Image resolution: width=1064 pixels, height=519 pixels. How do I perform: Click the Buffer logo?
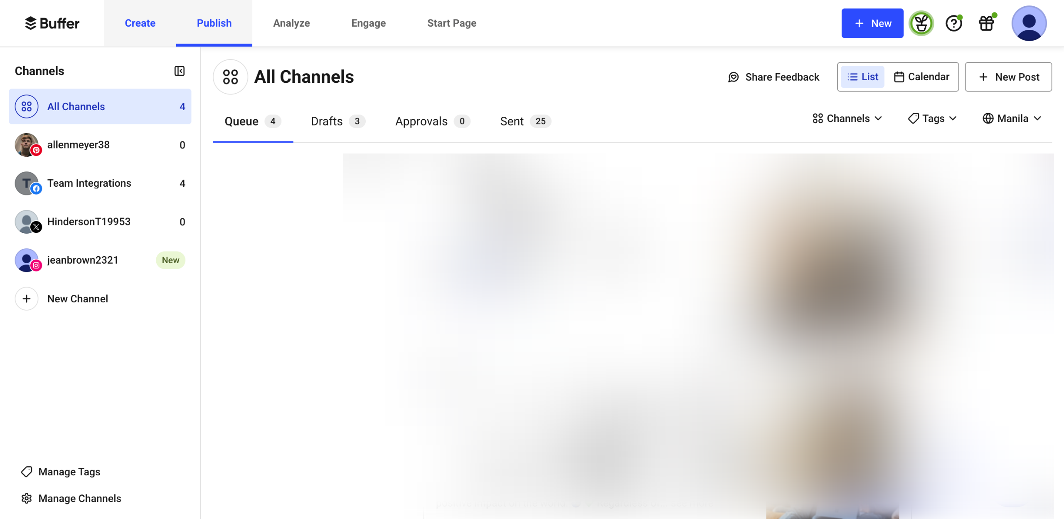tap(52, 23)
